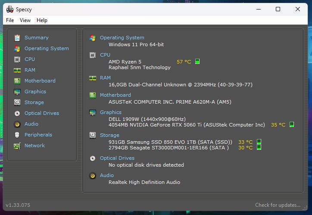Open the File menu
This screenshot has height=215, width=312.
click(x=10, y=20)
